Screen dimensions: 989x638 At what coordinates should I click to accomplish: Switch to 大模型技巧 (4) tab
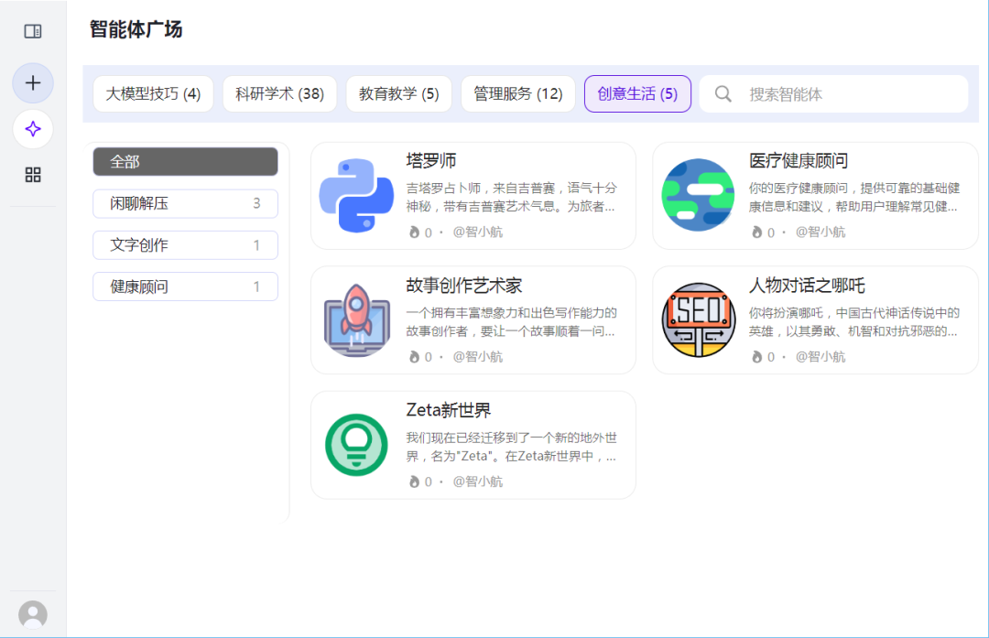[153, 94]
